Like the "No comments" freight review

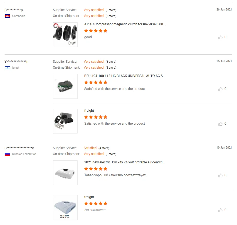[x=221, y=210]
